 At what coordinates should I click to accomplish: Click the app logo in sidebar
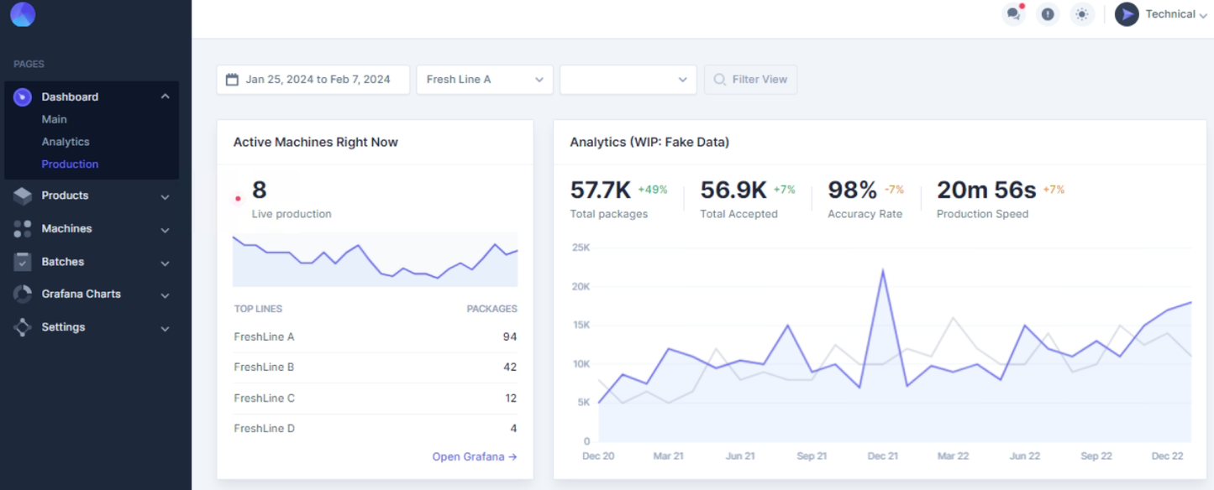23,14
